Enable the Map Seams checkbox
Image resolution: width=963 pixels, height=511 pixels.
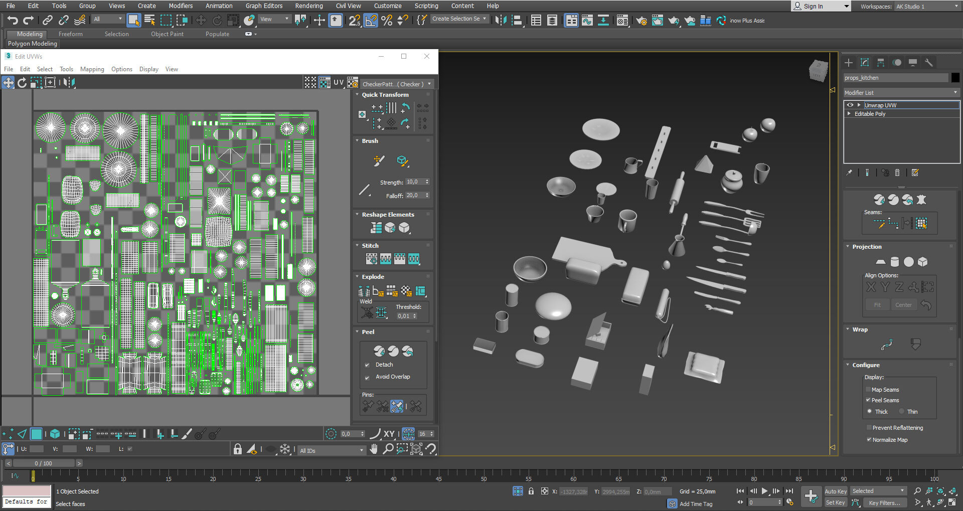coord(868,390)
